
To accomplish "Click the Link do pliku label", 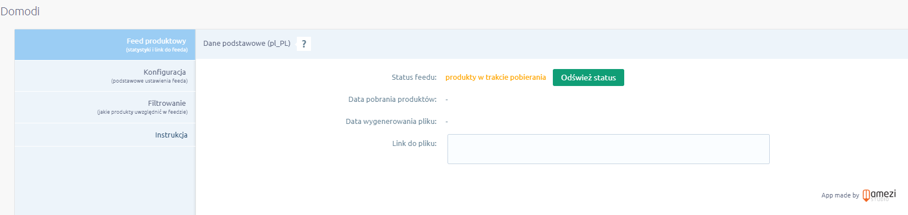I will pos(415,144).
